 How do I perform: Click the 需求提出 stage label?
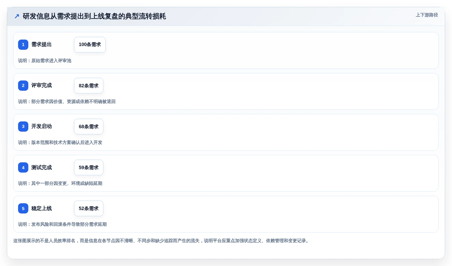point(42,45)
